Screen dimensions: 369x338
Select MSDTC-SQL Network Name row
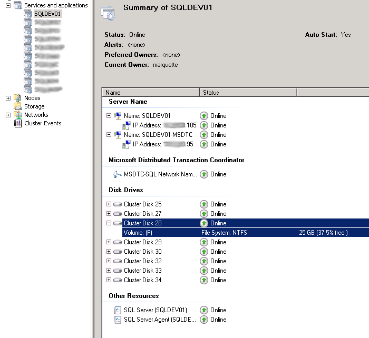pos(160,174)
